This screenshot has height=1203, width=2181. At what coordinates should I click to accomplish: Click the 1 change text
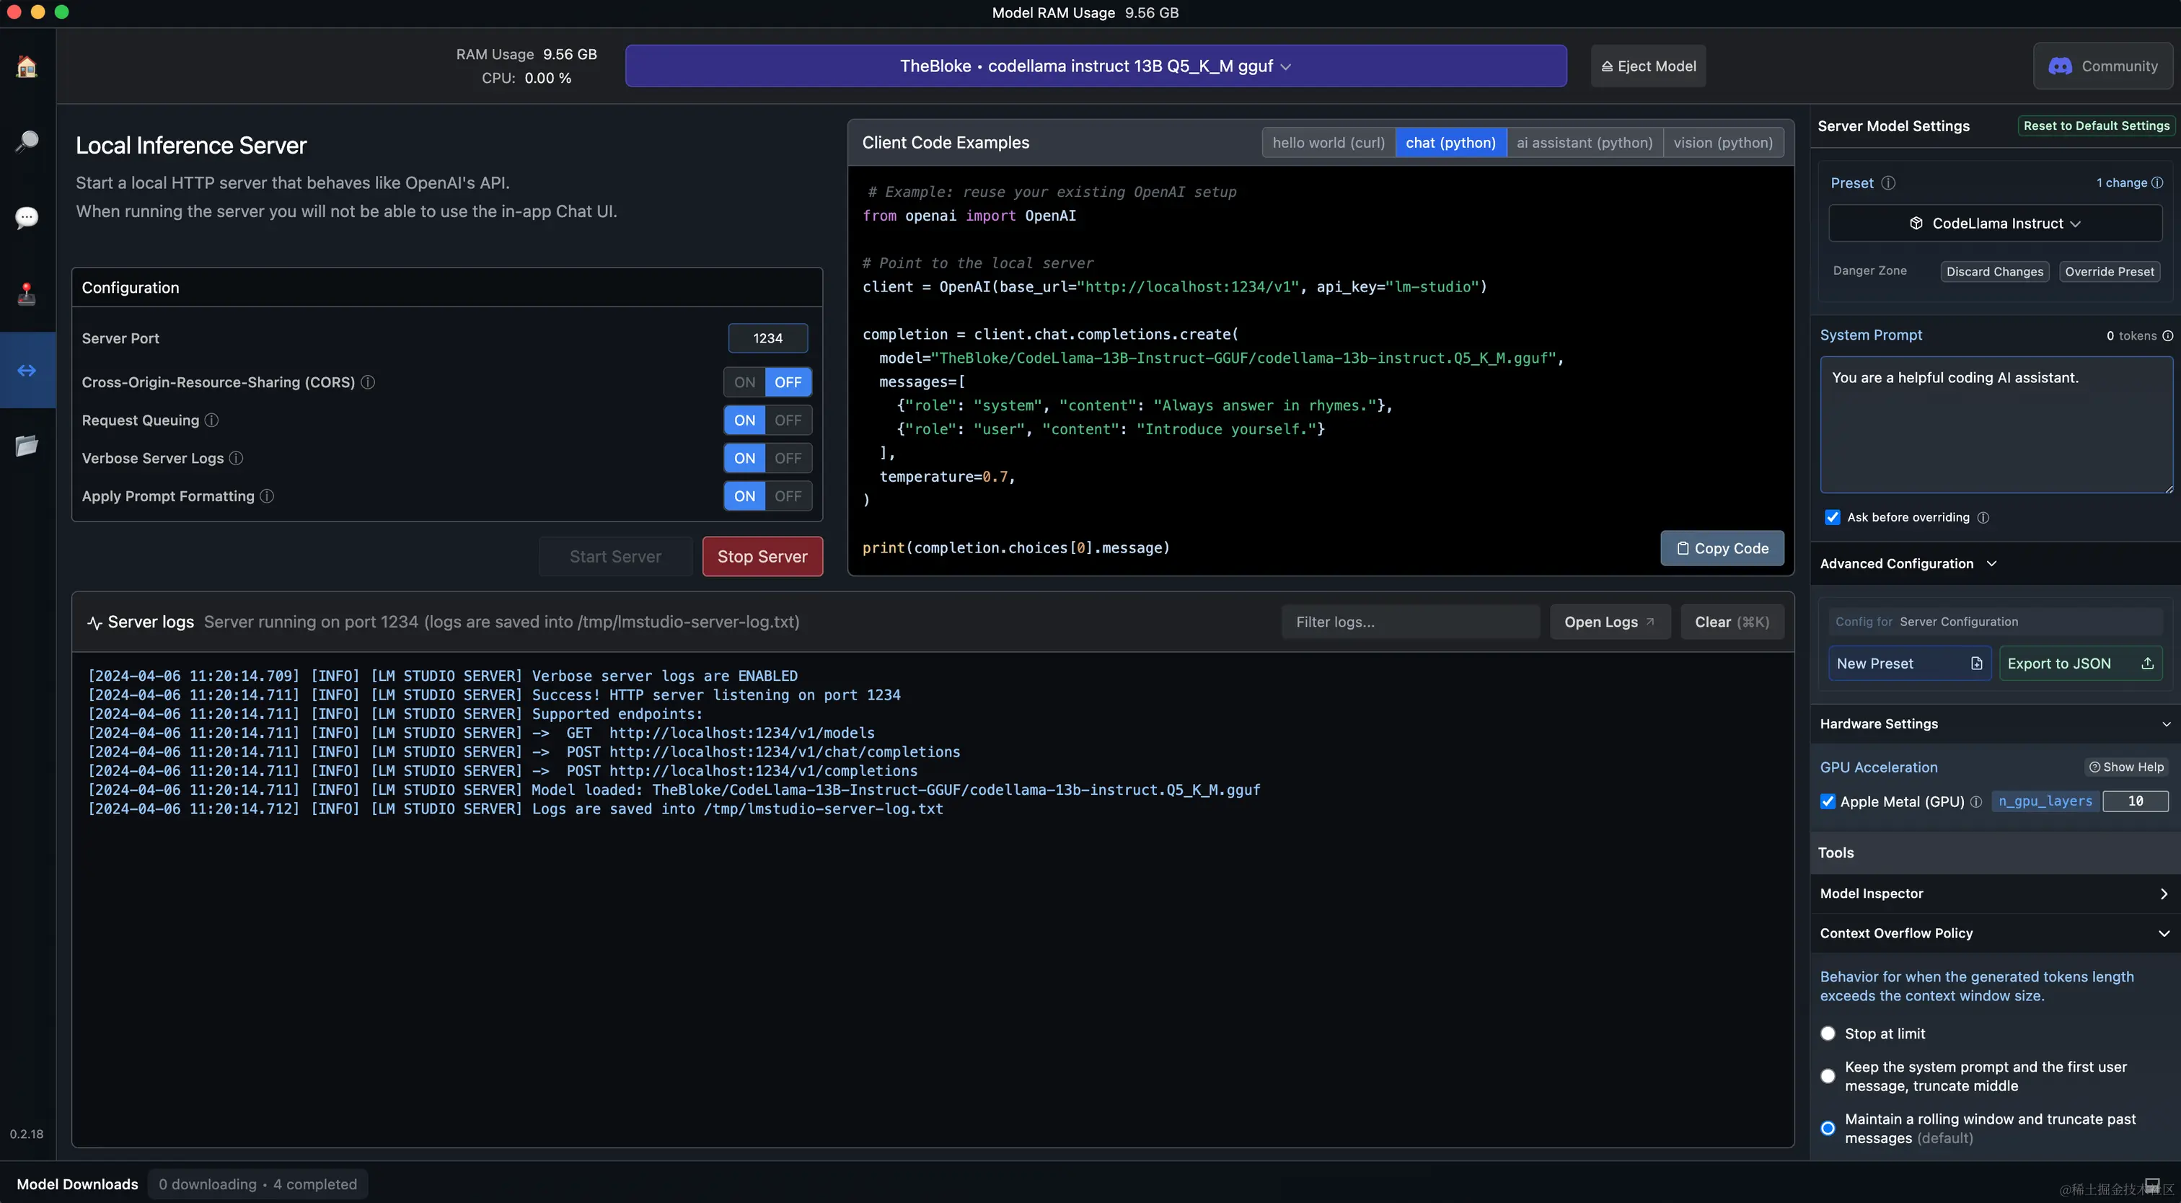click(x=2121, y=183)
